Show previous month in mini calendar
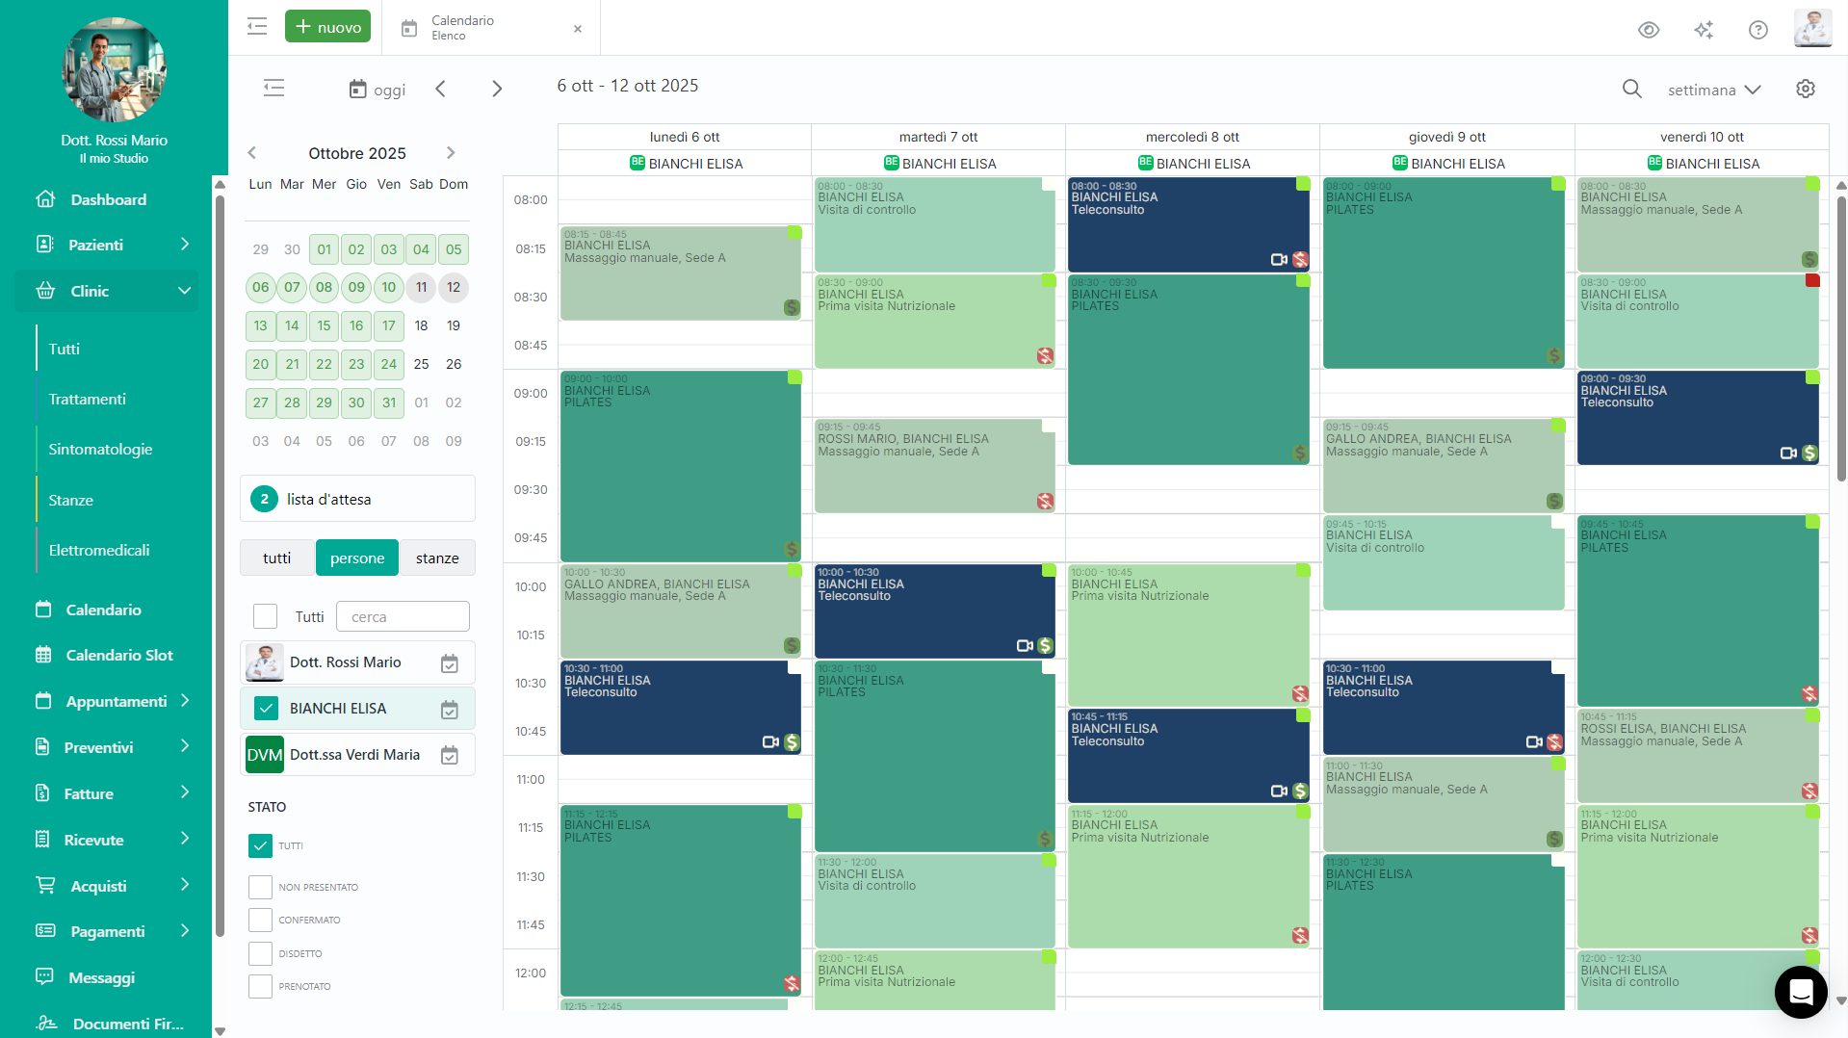 pyautogui.click(x=252, y=153)
